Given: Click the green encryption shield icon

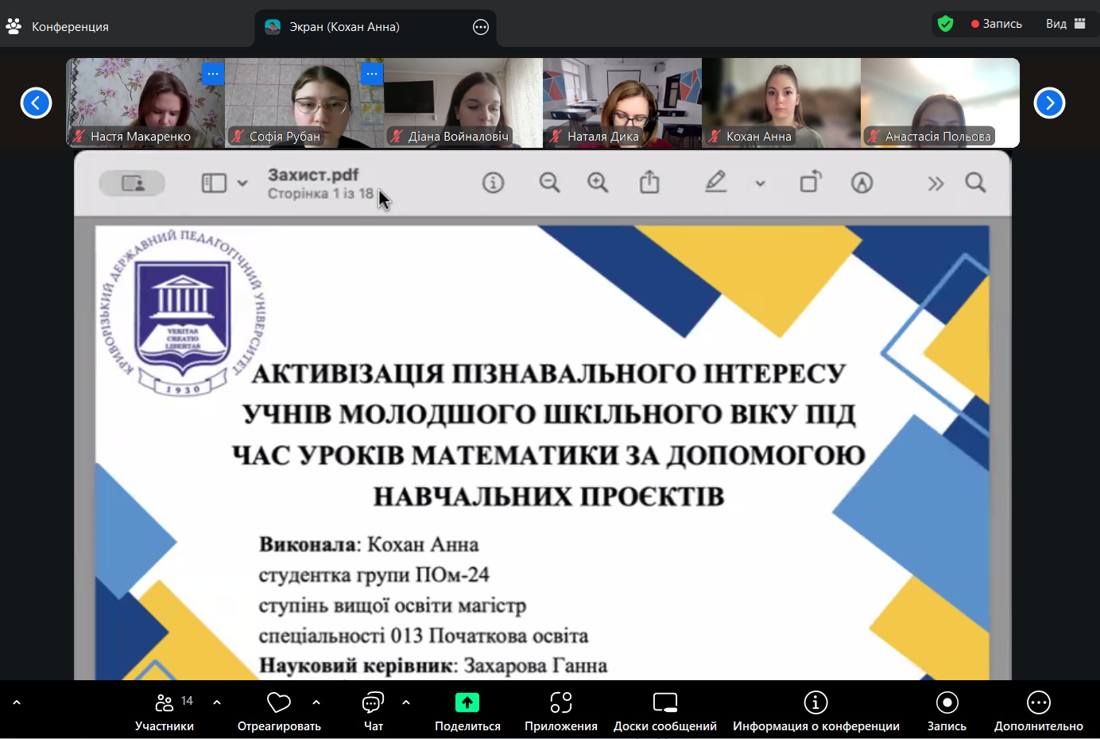Looking at the screenshot, I should point(945,24).
